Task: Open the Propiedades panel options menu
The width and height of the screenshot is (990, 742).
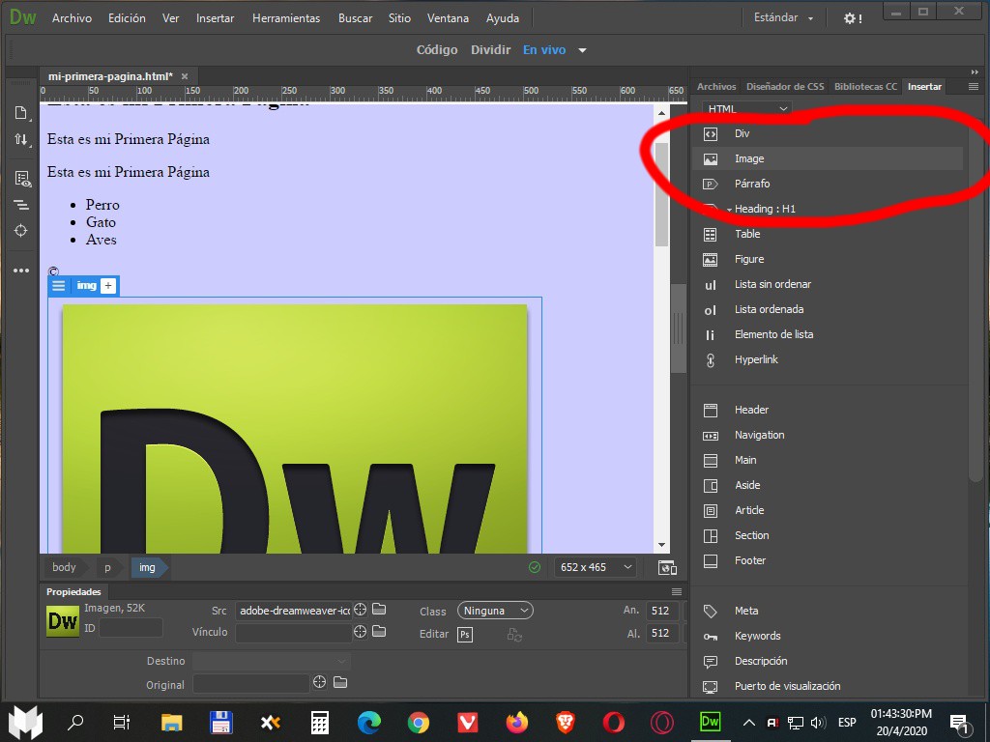Action: point(677,592)
